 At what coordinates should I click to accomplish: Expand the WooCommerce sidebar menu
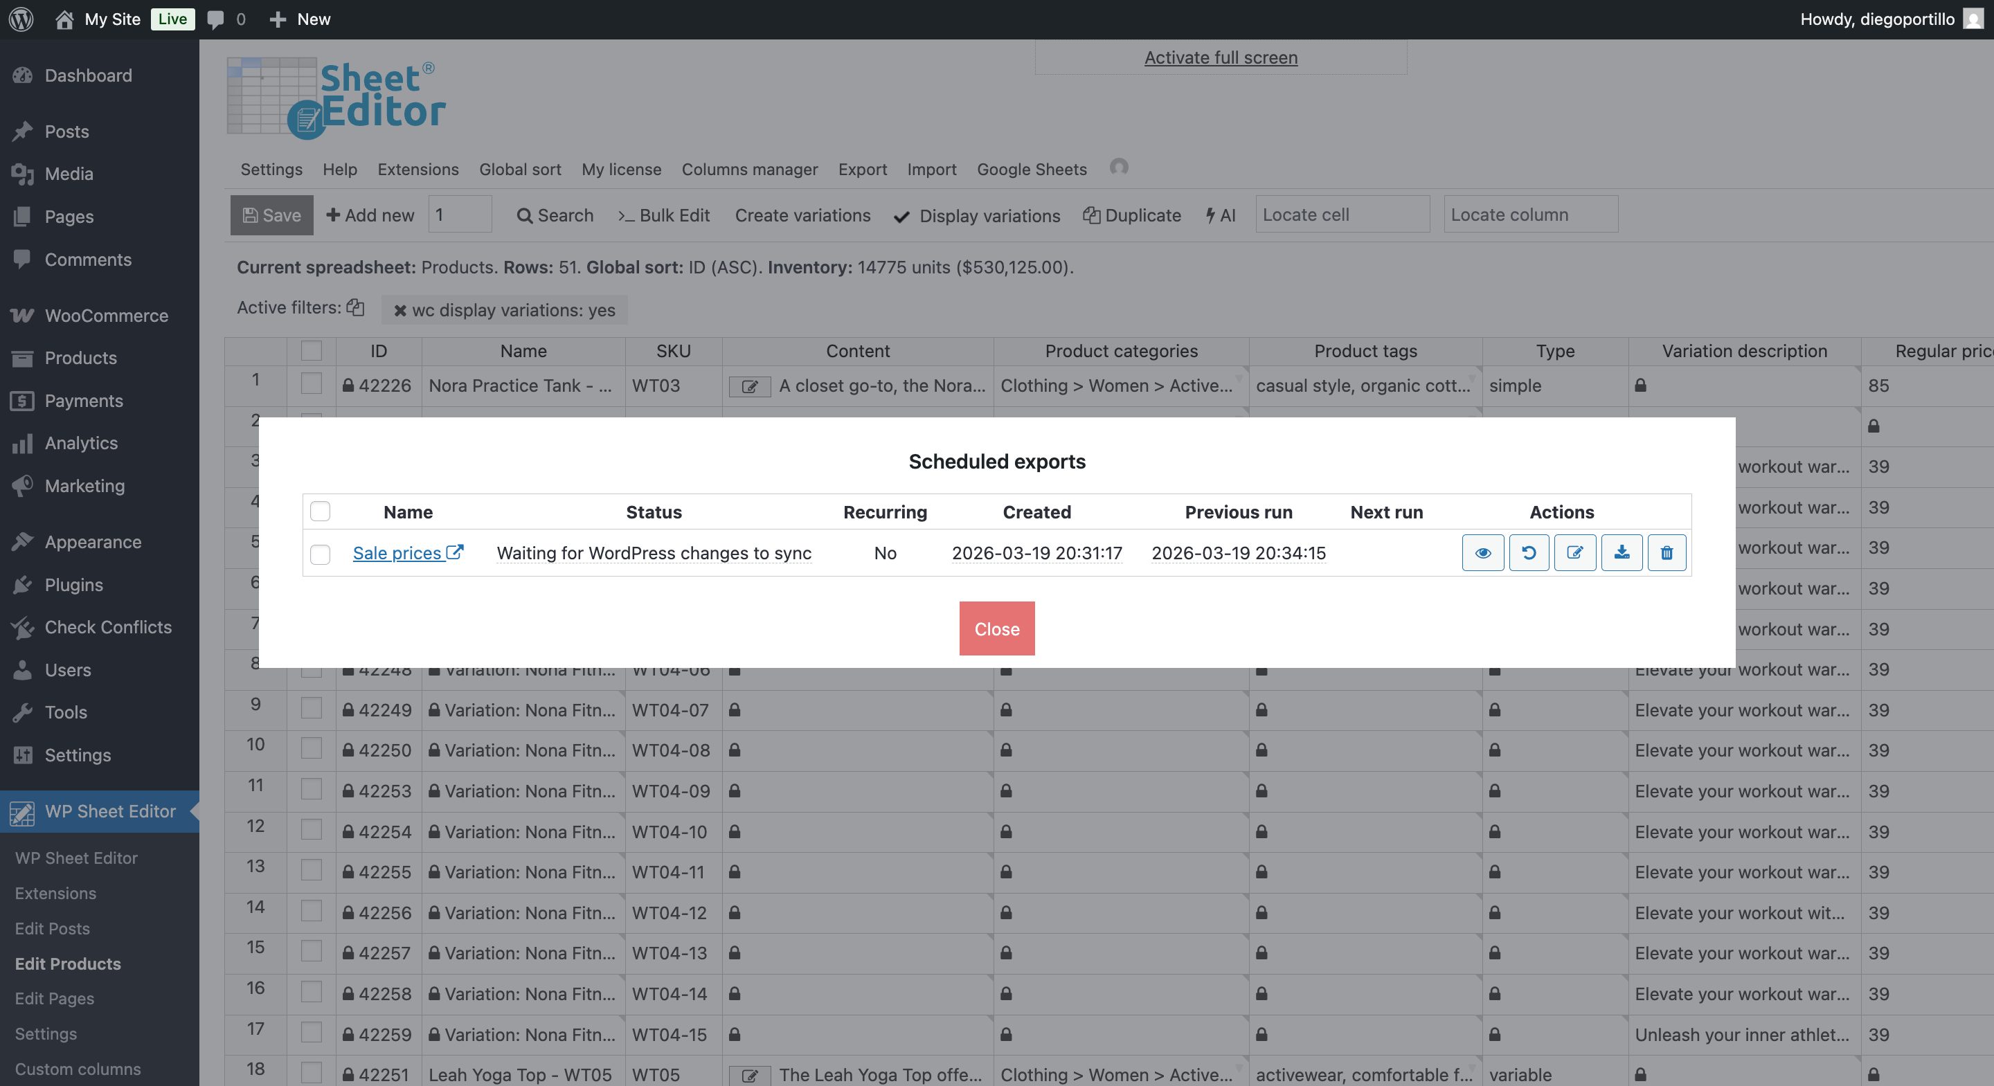pos(105,315)
